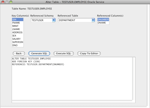Select SUPERSSN in Key Column list
Viewport: 150px width, 108px height.
pos(18,42)
